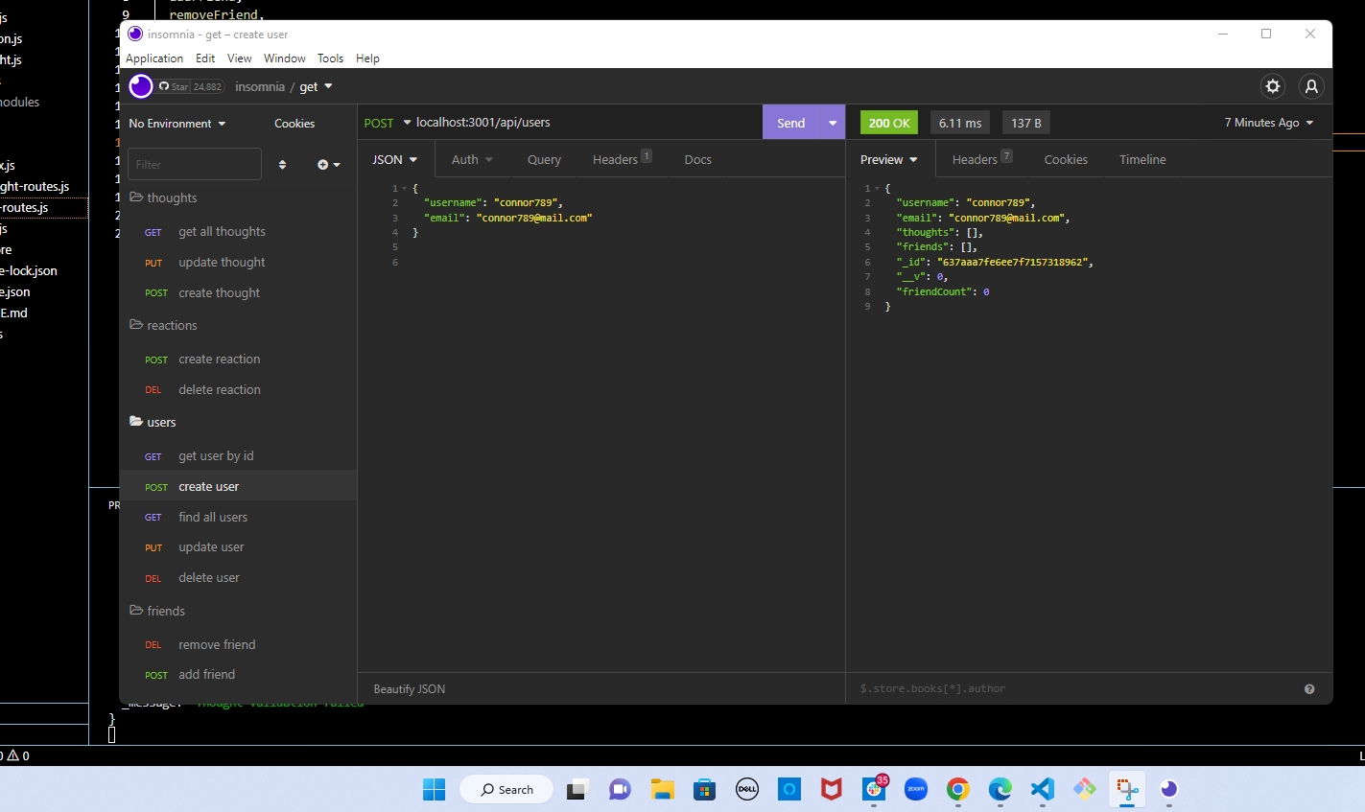This screenshot has width=1365, height=812.
Task: Click the purple Insomnia logo
Action: point(140,86)
